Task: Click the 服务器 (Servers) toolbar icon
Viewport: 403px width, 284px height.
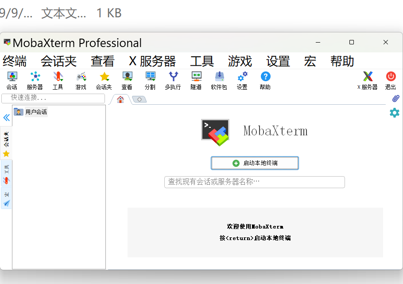Action: (x=35, y=81)
